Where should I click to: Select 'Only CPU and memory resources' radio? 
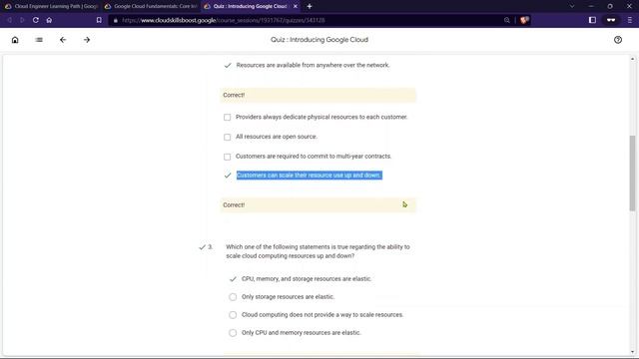click(233, 333)
